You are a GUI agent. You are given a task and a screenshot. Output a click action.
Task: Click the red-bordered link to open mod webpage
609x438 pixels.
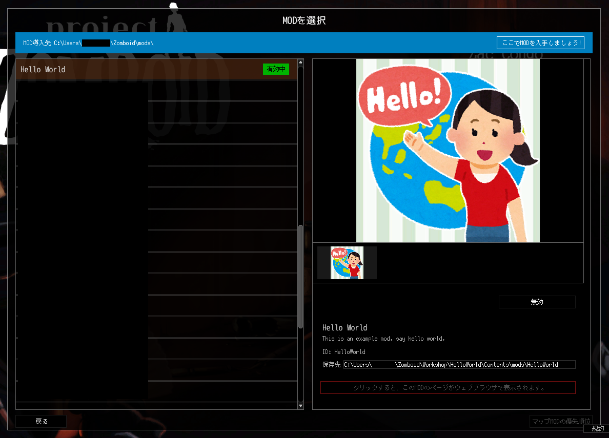coord(448,387)
